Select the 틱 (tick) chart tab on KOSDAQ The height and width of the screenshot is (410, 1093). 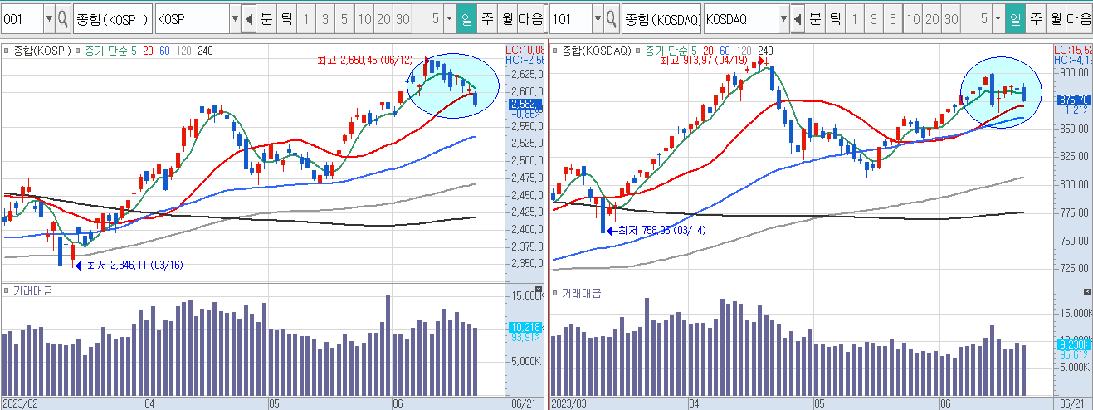click(836, 18)
